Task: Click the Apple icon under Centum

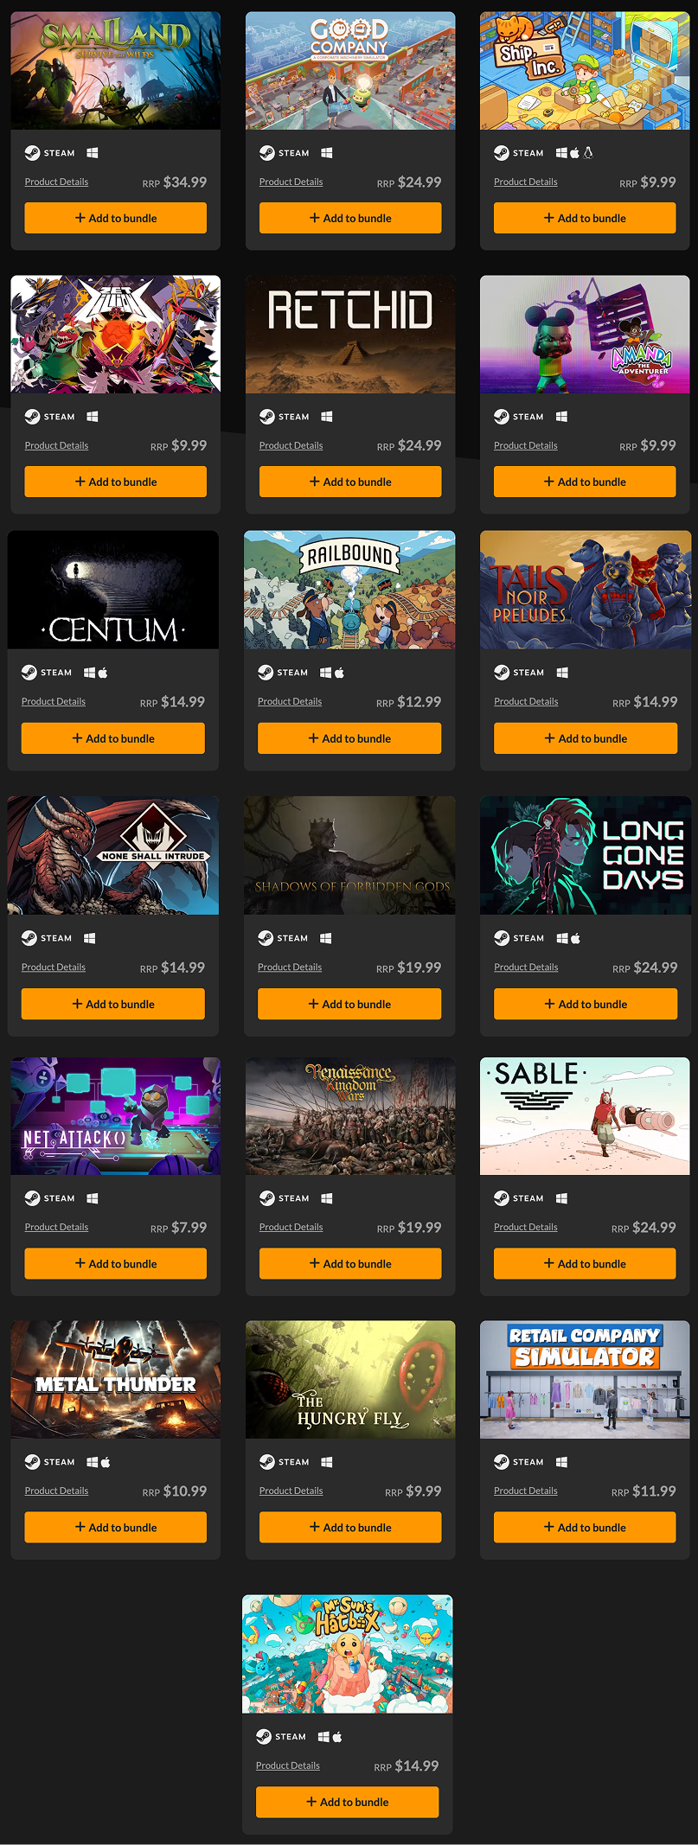Action: point(102,673)
